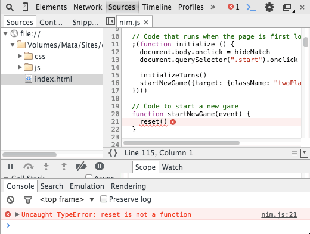Switch to Content scripts sub-tab

(x=51, y=22)
